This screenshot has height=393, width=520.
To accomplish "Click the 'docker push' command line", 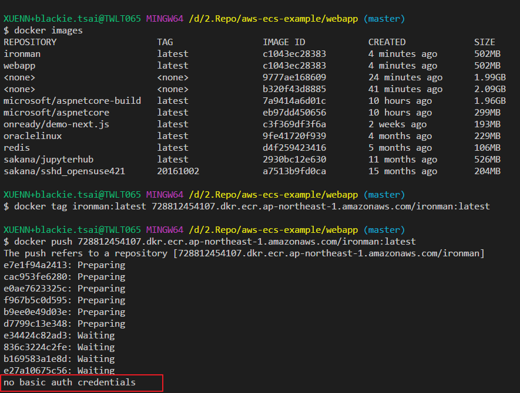I will pyautogui.click(x=213, y=242).
